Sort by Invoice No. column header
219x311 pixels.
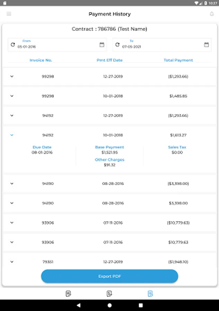click(x=41, y=60)
